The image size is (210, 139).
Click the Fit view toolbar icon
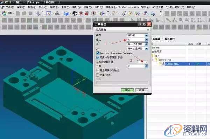point(49,13)
